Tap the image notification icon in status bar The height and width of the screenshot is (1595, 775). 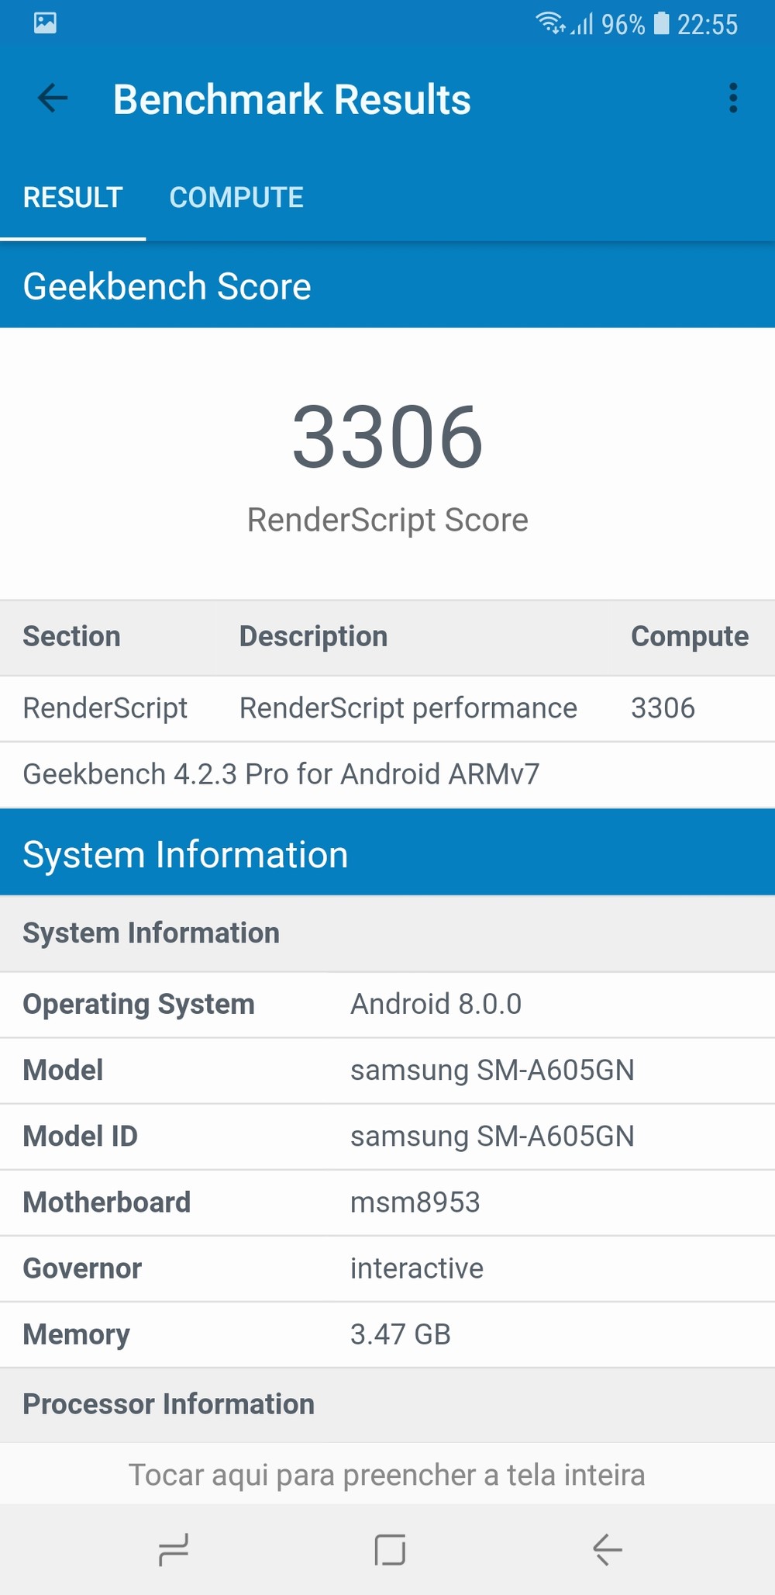point(46,23)
